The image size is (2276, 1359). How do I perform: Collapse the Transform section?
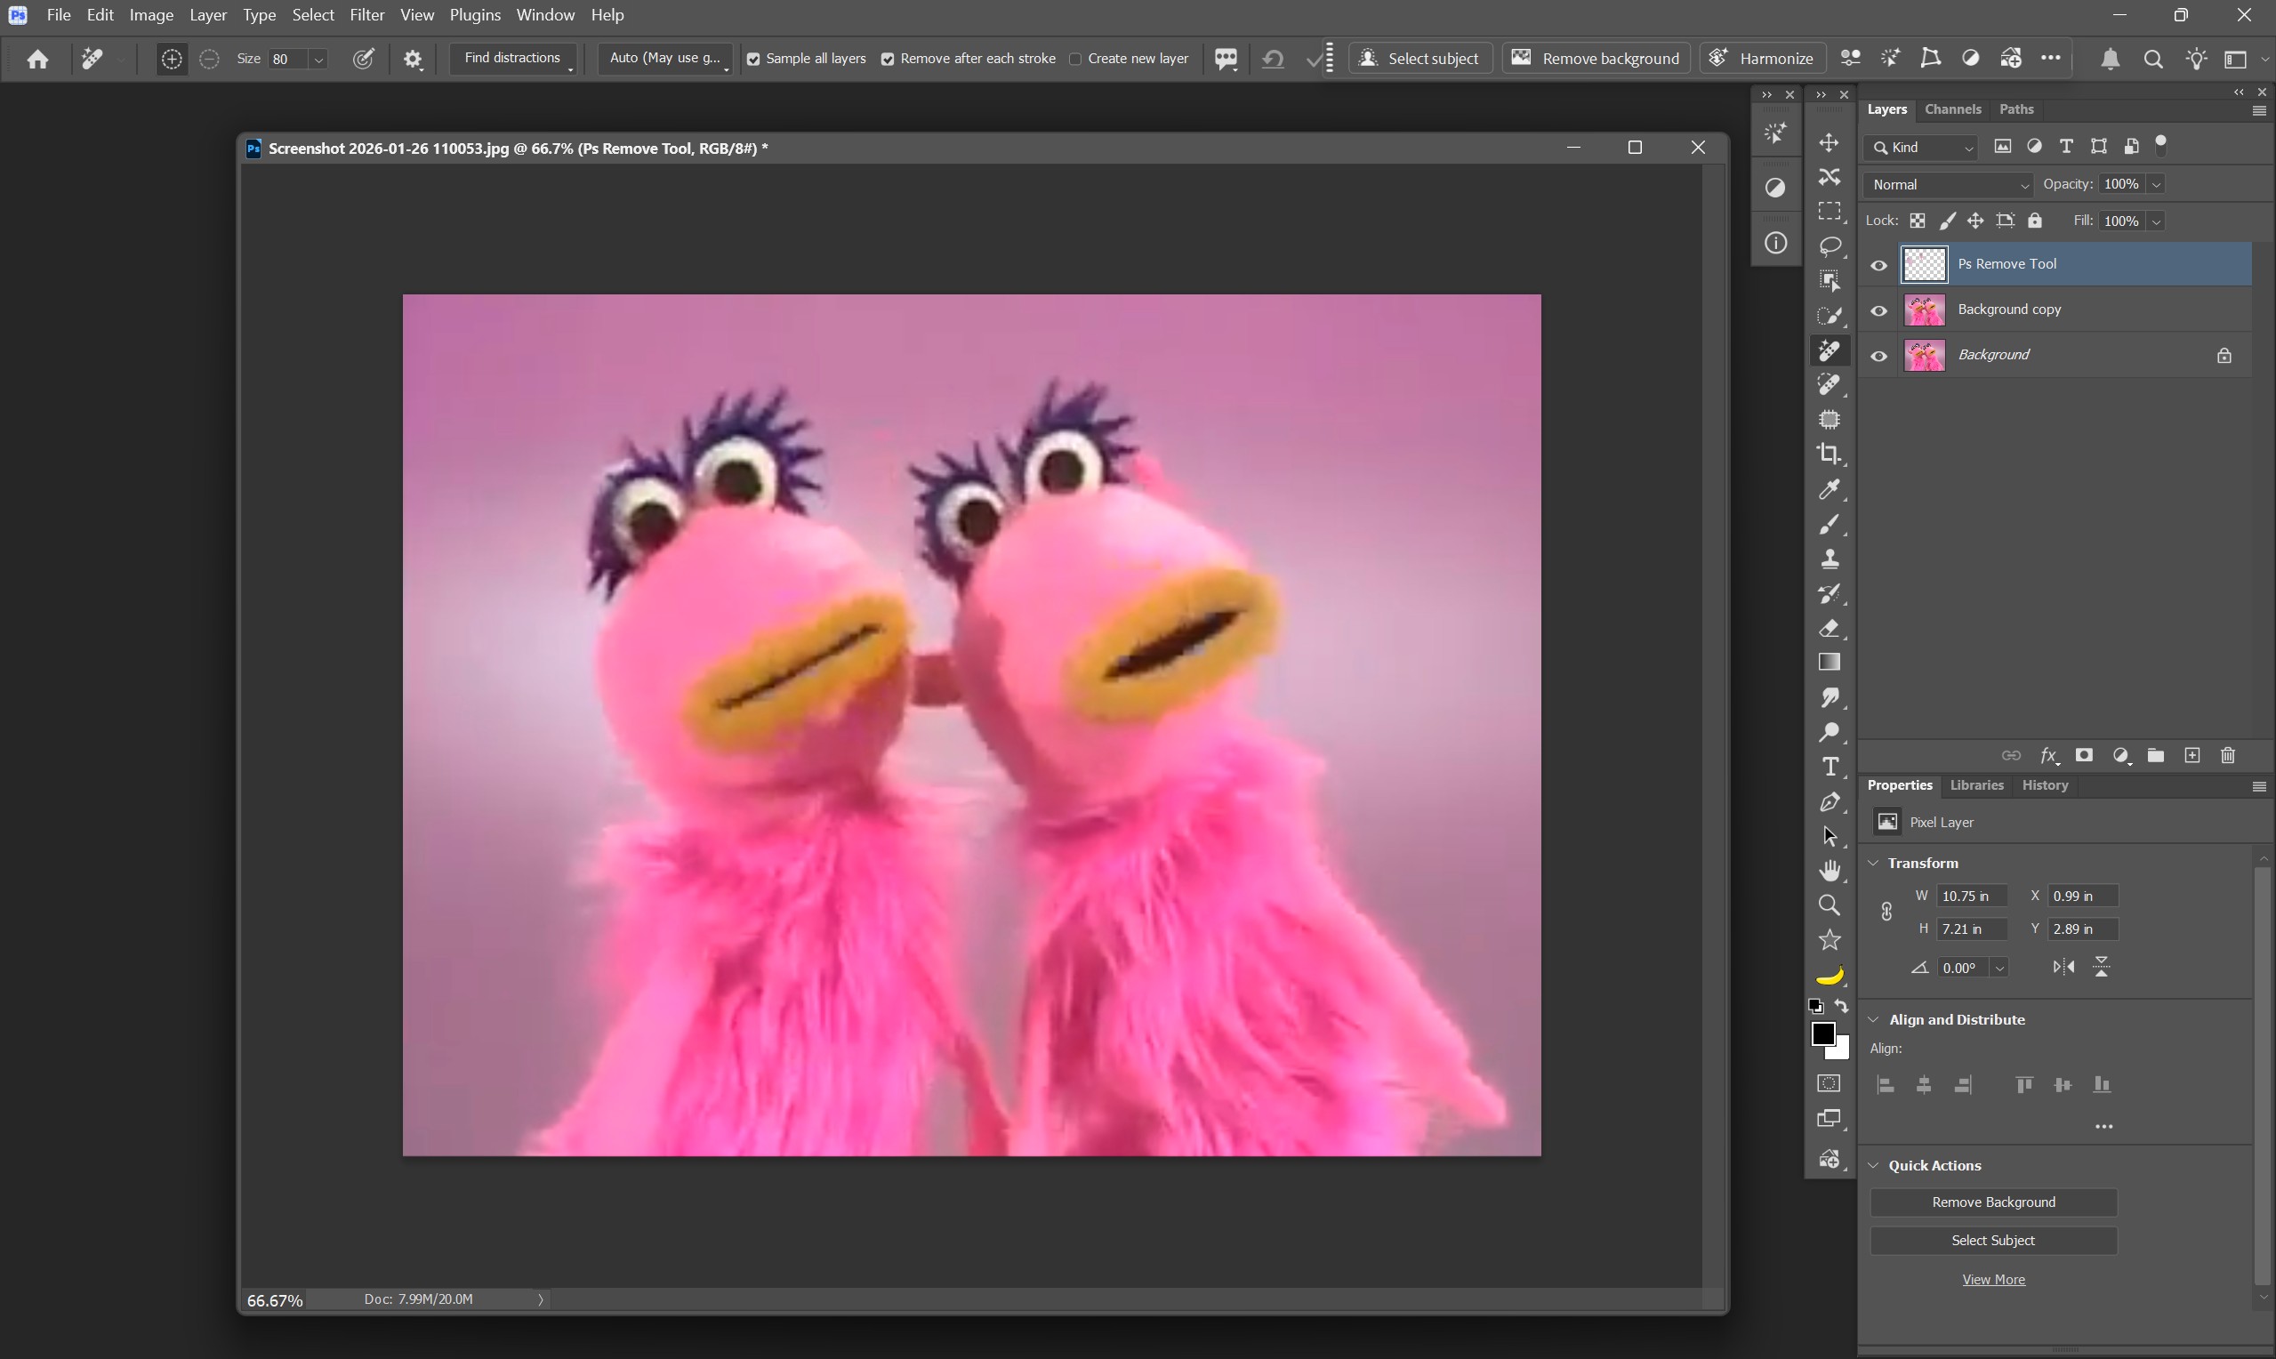pos(1874,863)
